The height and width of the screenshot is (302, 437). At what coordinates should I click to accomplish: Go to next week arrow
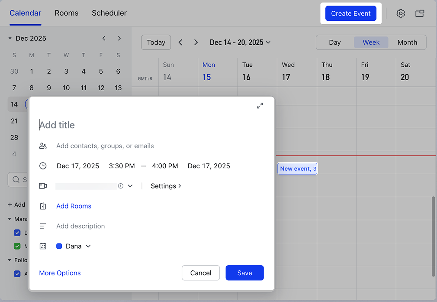tap(196, 42)
